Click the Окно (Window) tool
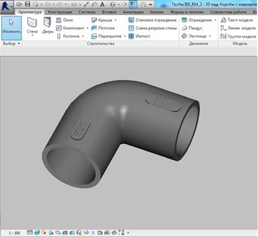This screenshot has height=237, width=258. click(x=64, y=20)
